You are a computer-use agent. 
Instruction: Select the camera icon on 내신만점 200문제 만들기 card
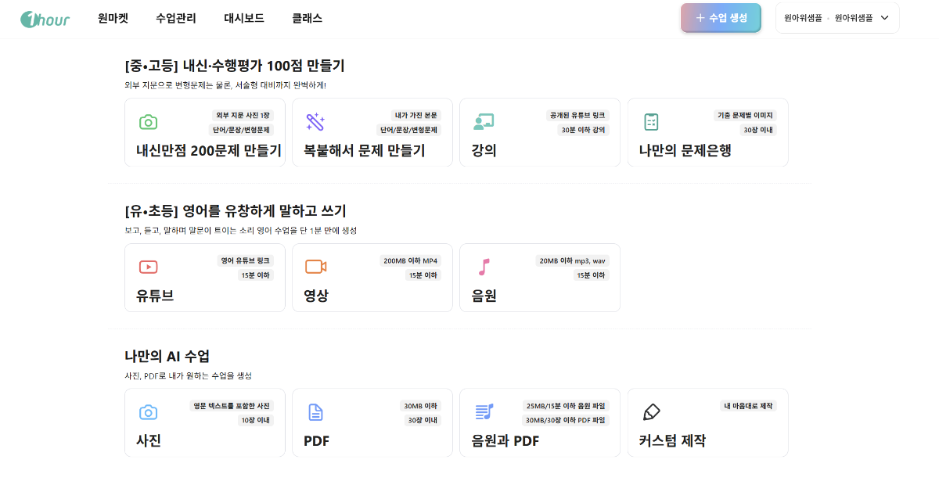(x=148, y=122)
